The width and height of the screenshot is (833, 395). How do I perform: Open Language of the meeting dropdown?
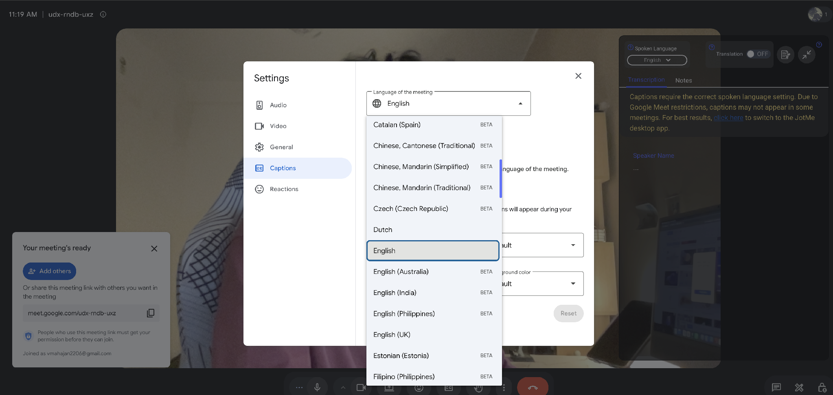449,104
